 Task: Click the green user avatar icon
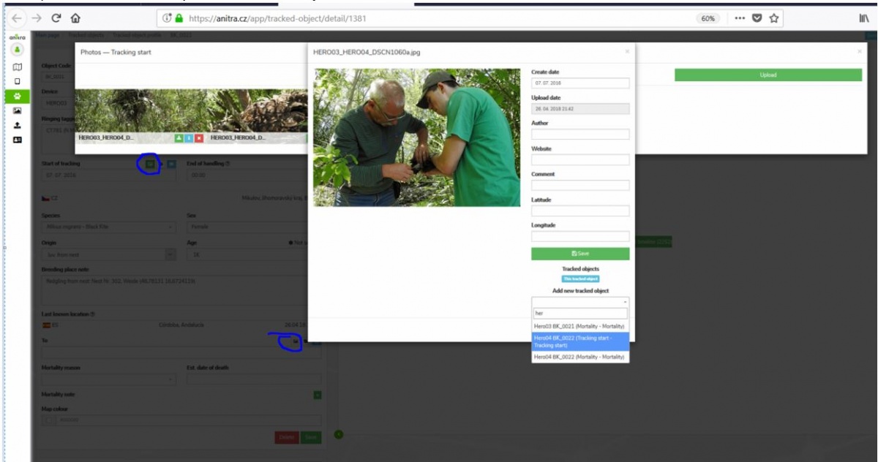[x=17, y=50]
